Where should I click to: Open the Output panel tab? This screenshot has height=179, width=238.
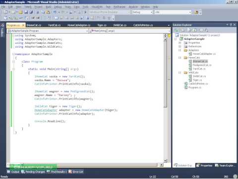(13, 172)
